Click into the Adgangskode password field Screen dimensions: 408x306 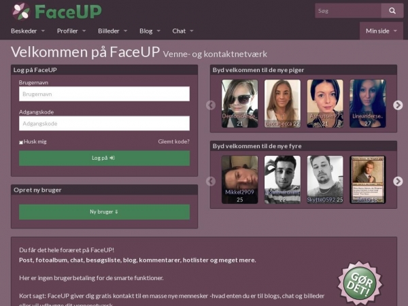click(104, 124)
